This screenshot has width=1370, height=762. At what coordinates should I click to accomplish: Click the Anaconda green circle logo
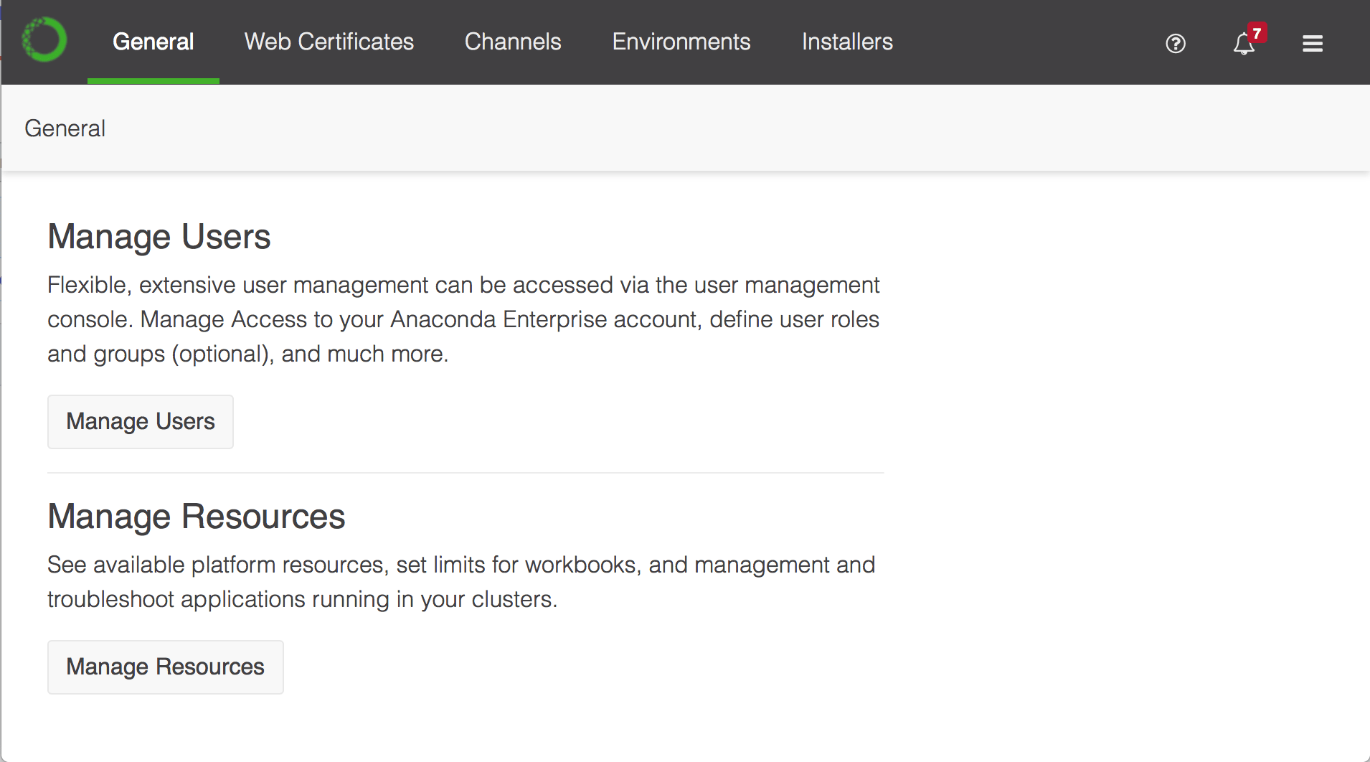(x=44, y=39)
